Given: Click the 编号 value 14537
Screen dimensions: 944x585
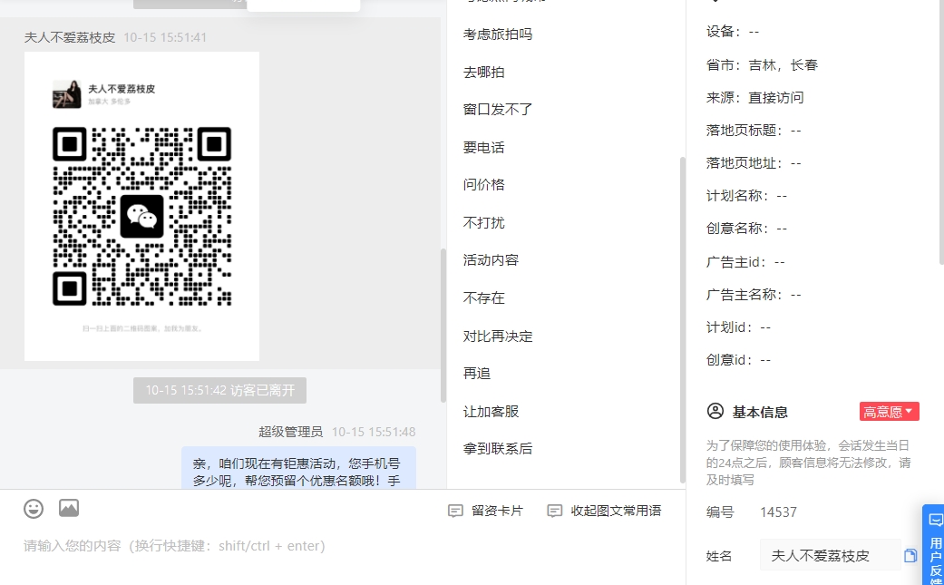Looking at the screenshot, I should [x=778, y=512].
